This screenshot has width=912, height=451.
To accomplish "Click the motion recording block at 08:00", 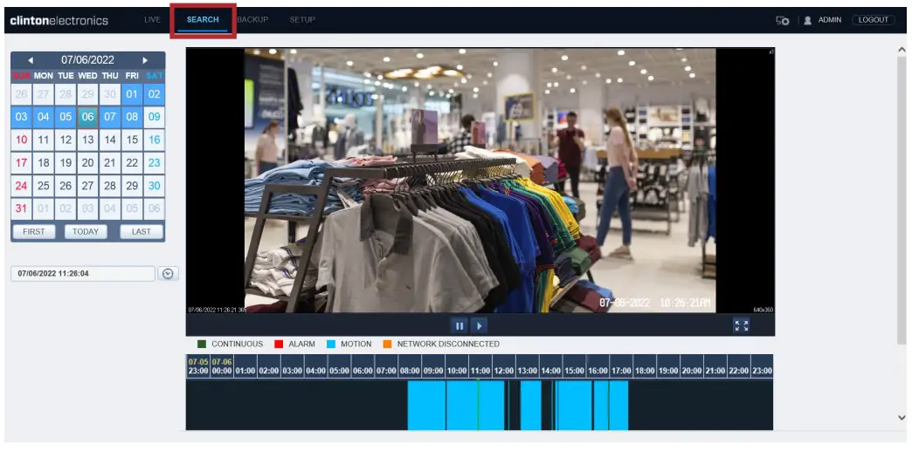I will tap(426, 405).
